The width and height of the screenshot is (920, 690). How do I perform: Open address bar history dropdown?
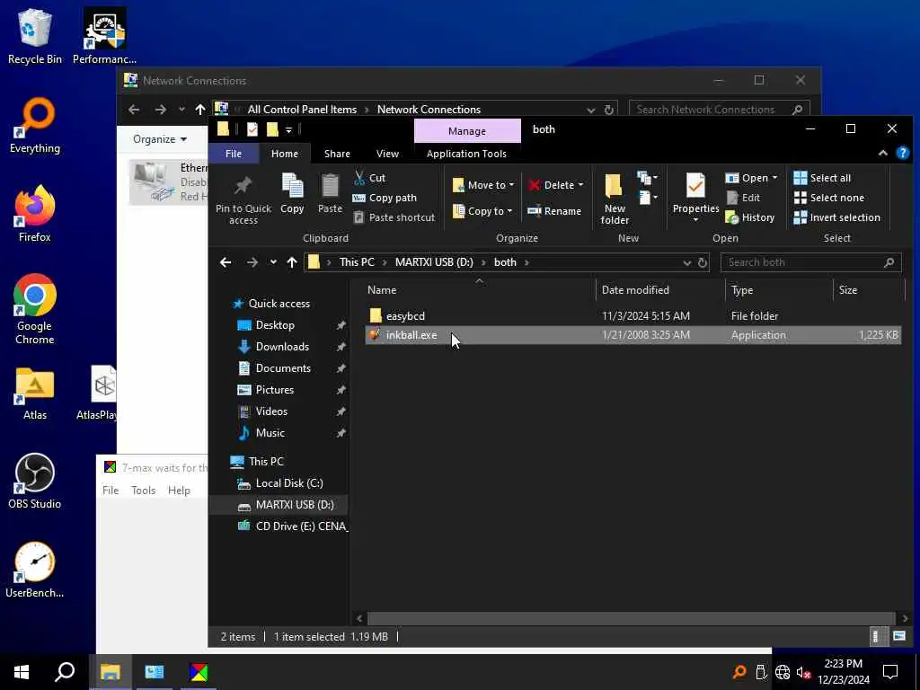(687, 262)
